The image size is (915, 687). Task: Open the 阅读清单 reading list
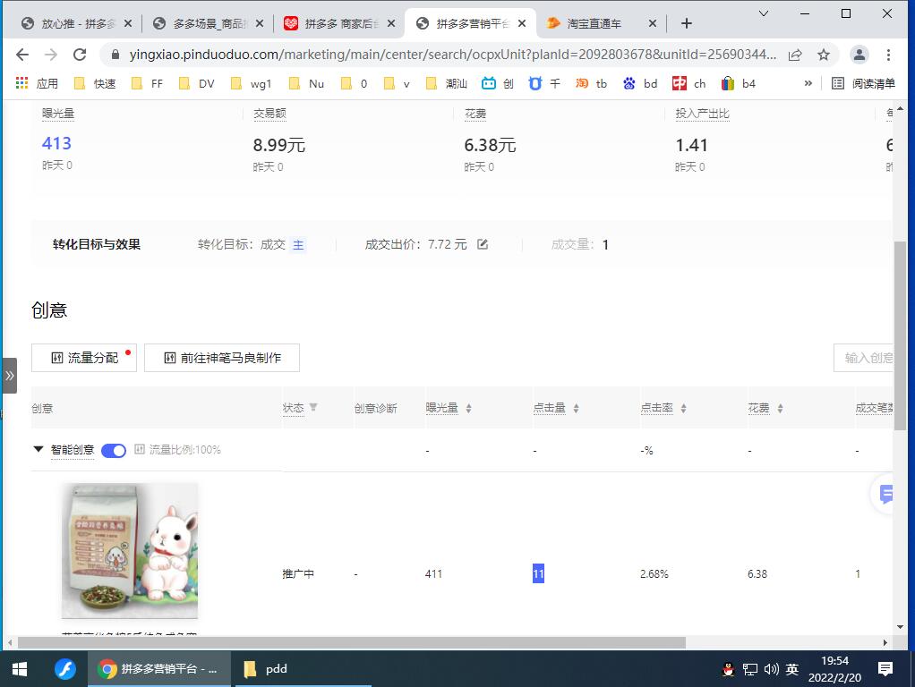click(x=863, y=83)
